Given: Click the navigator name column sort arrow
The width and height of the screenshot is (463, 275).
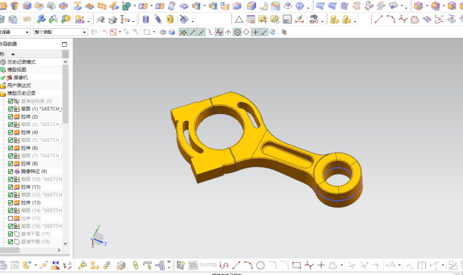Looking at the screenshot, I should click(13, 54).
